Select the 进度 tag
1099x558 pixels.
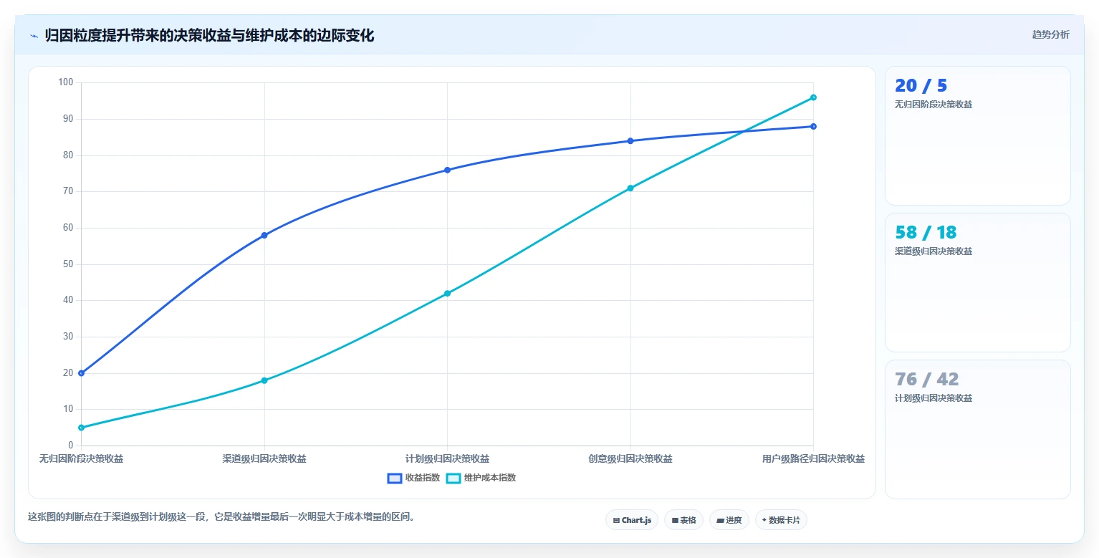[x=729, y=520]
